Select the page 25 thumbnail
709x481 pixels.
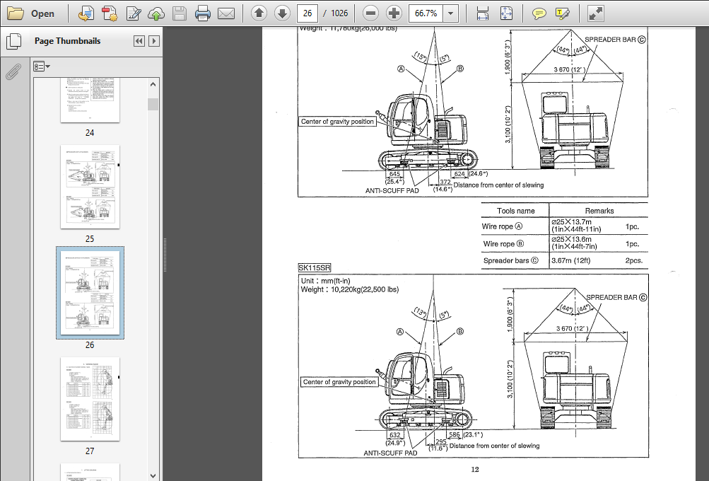[x=90, y=187]
